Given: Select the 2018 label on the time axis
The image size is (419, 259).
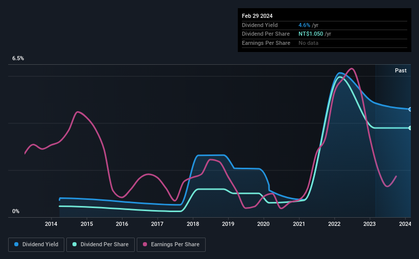Looking at the screenshot, I should [x=193, y=224].
